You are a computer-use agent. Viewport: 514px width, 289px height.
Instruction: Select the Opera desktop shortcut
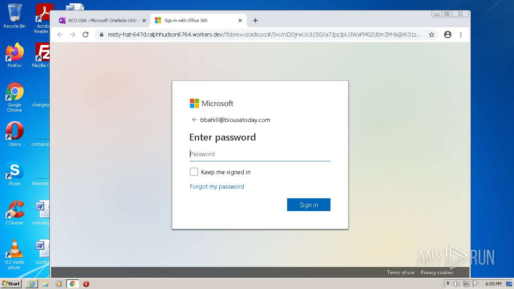coord(14,134)
